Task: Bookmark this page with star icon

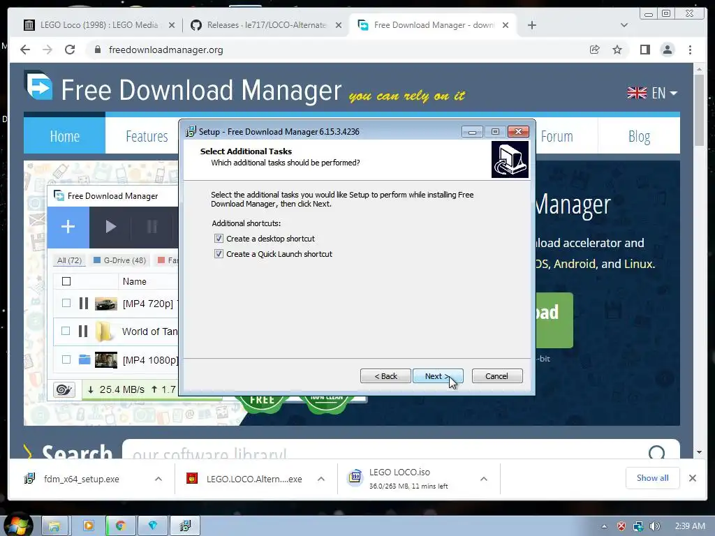Action: click(617, 50)
